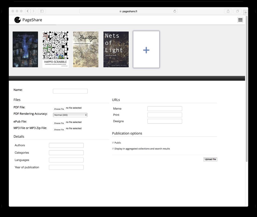Screen dimensions: 257x217
Task: Uncheck the Public checkbox
Action: click(113, 143)
